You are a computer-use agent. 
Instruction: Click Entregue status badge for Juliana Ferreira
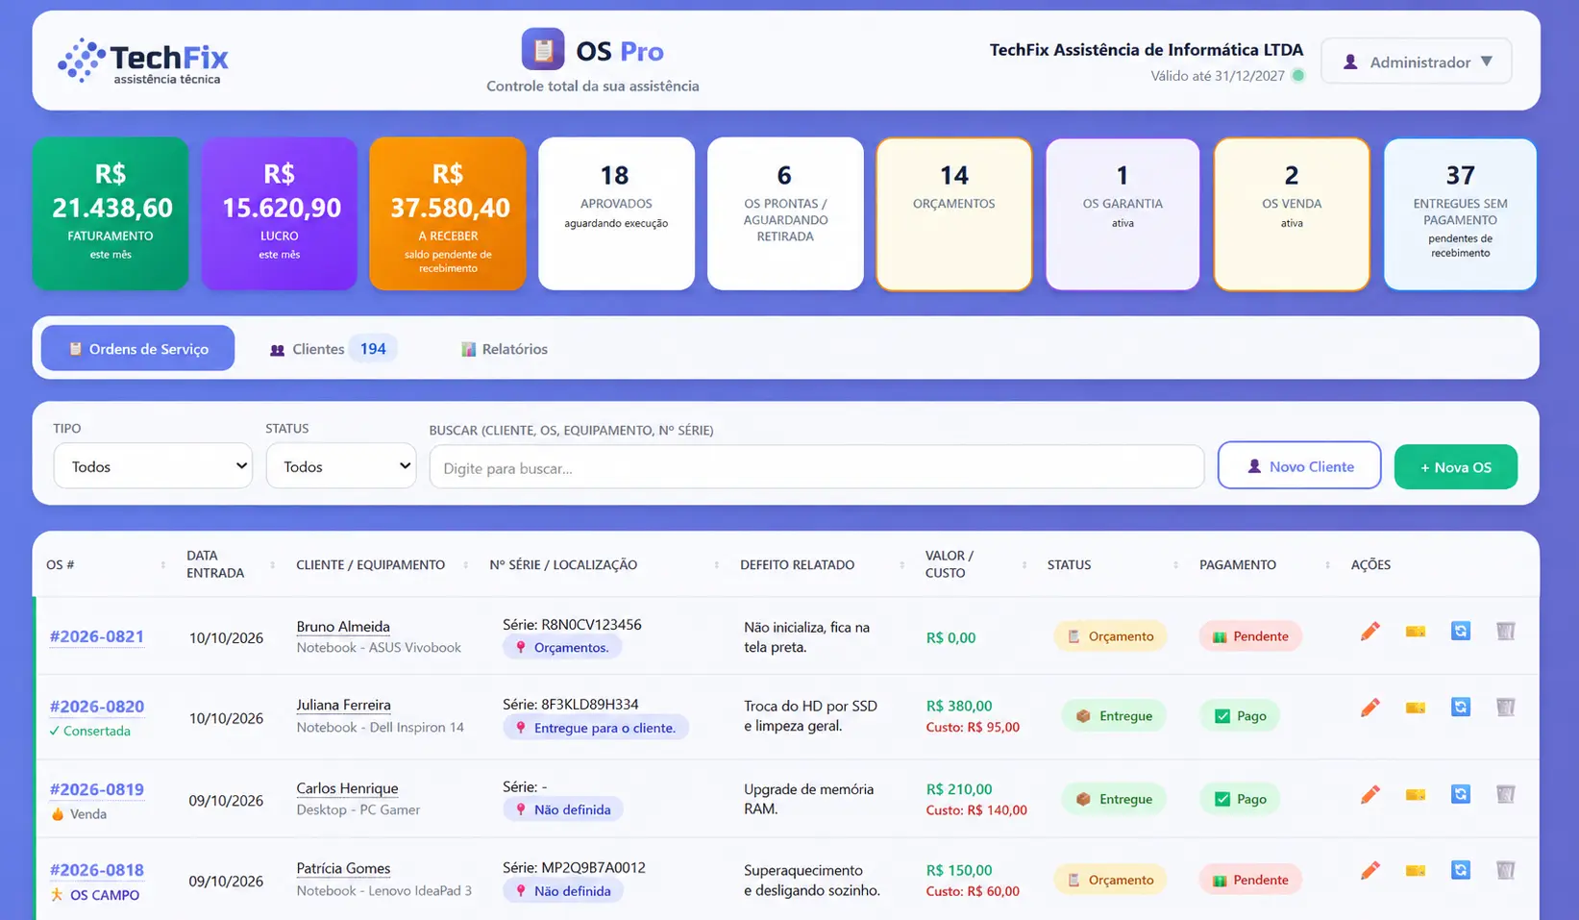tap(1114, 716)
